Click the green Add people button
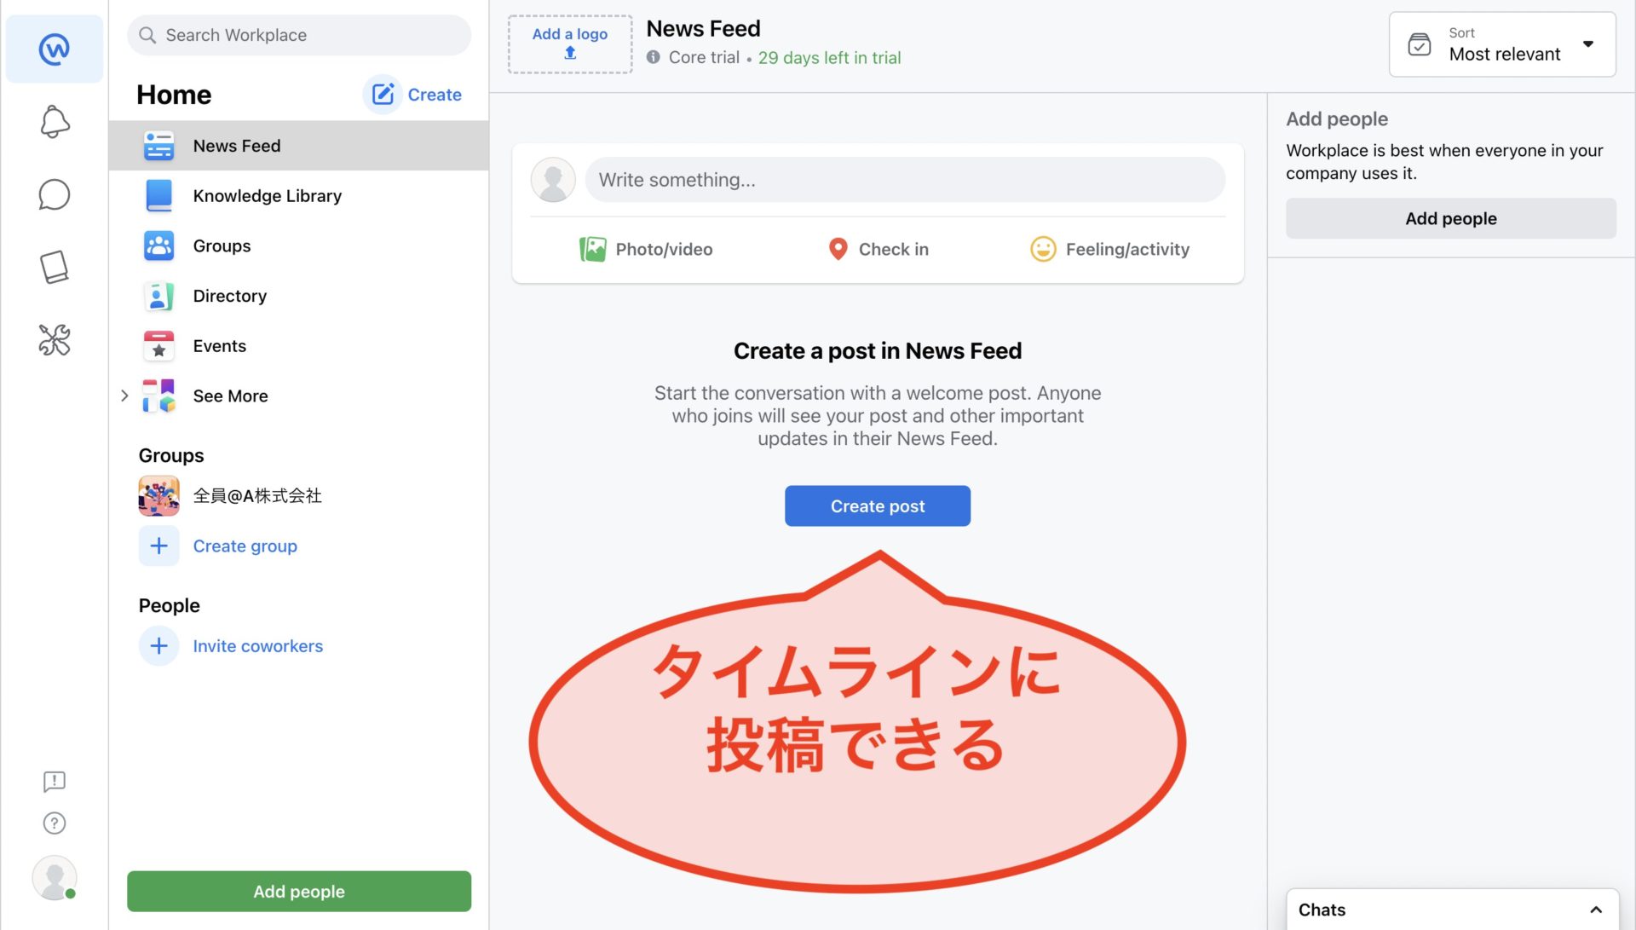1636x930 pixels. 299,891
